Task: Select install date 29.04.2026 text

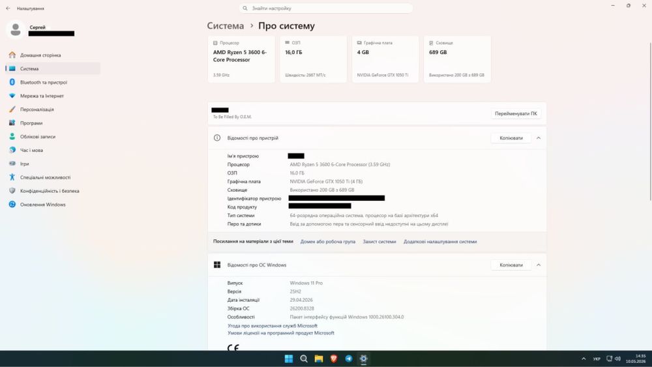Action: point(301,300)
